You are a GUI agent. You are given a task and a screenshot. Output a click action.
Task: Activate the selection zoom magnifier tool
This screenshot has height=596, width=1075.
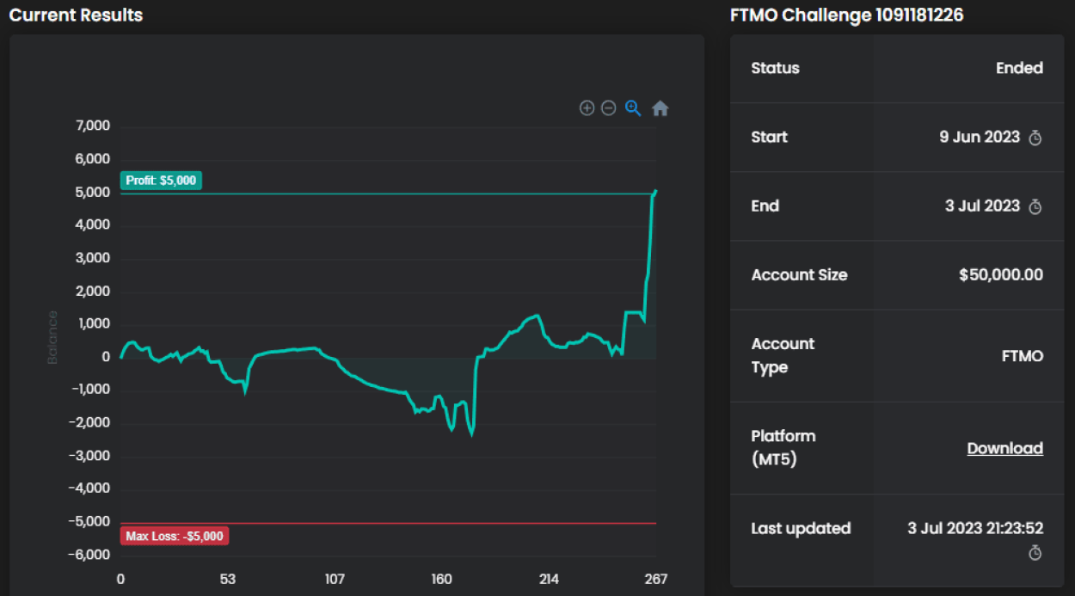tap(633, 108)
